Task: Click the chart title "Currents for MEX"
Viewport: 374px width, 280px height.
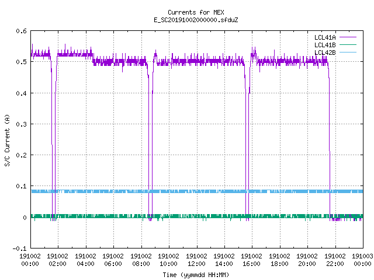Action: coord(196,12)
